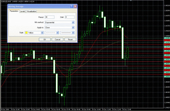Close the Moving Average dialog

click(75, 6)
